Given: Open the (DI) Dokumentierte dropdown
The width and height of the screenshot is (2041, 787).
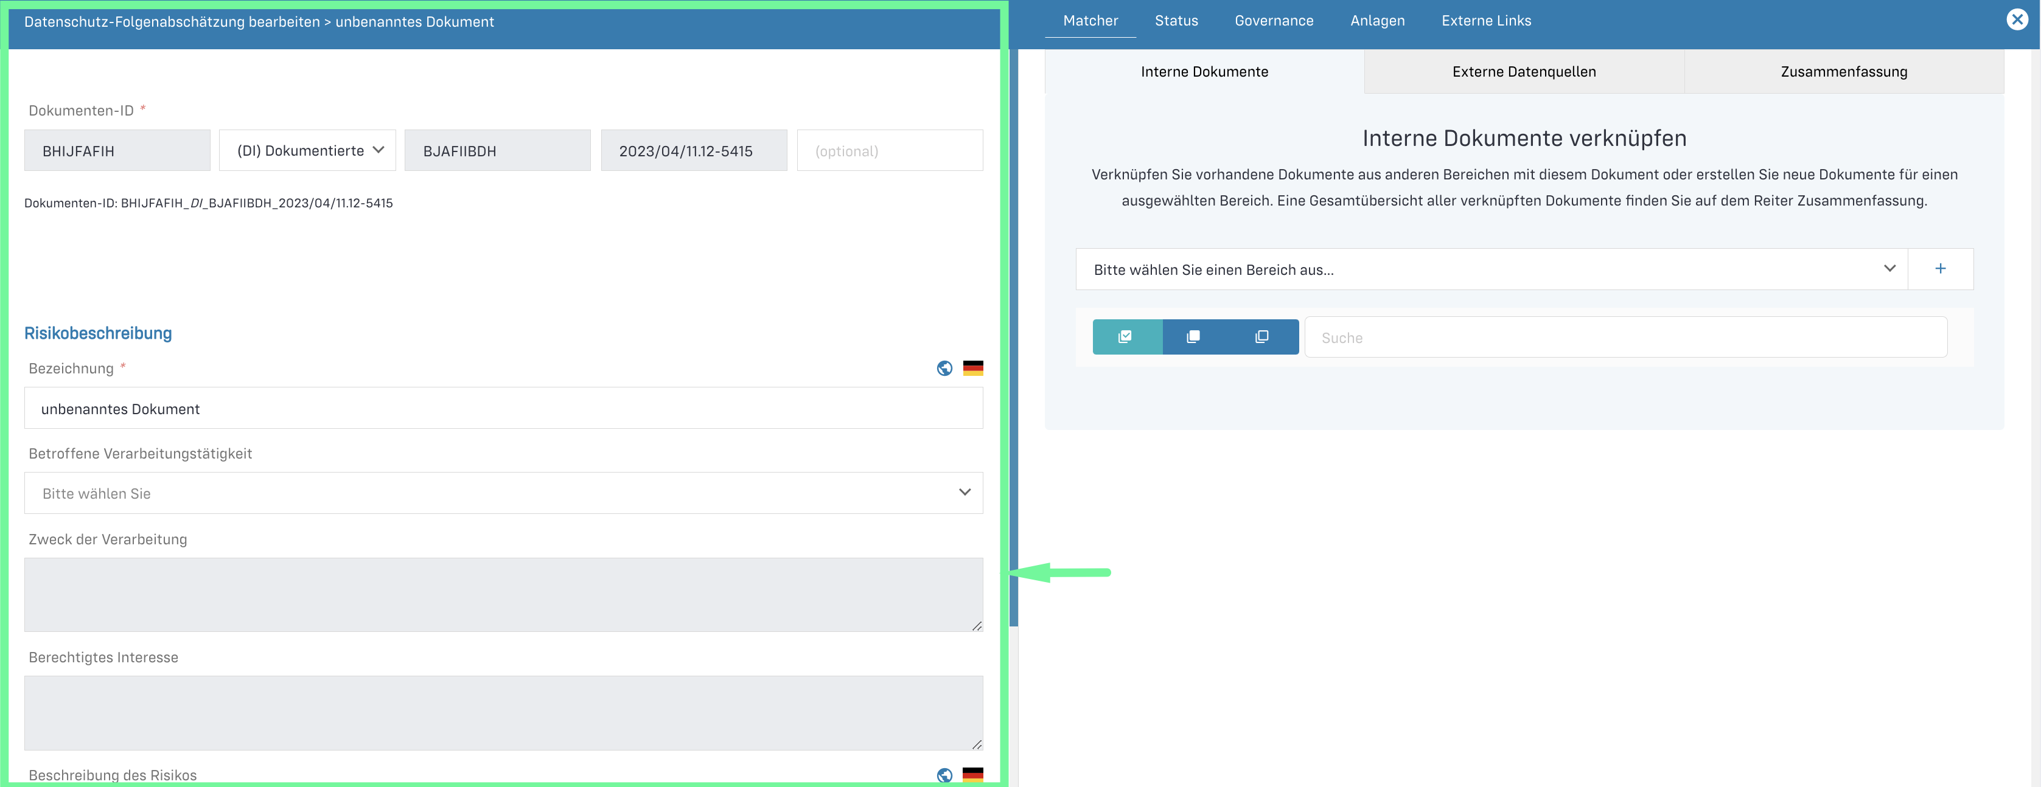Looking at the screenshot, I should 307,150.
